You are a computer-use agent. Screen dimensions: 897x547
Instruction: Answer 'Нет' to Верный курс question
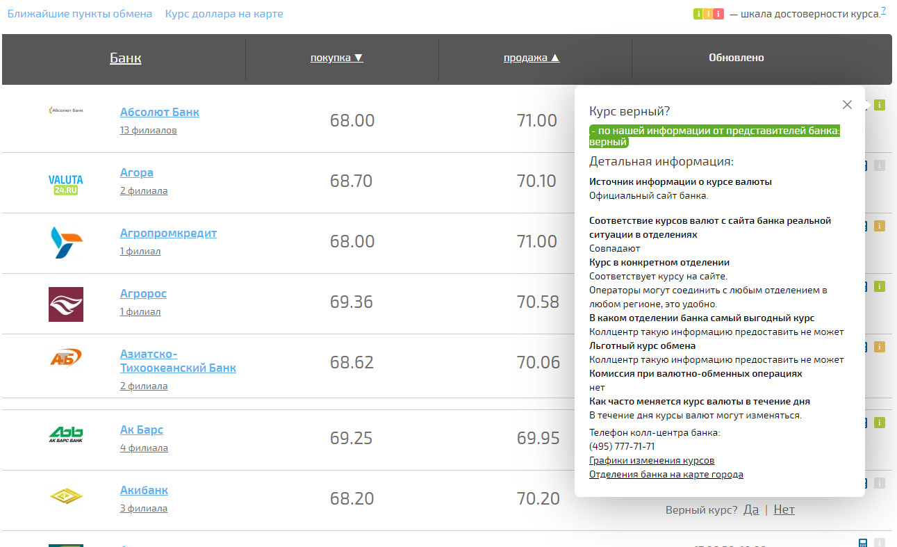tap(784, 509)
